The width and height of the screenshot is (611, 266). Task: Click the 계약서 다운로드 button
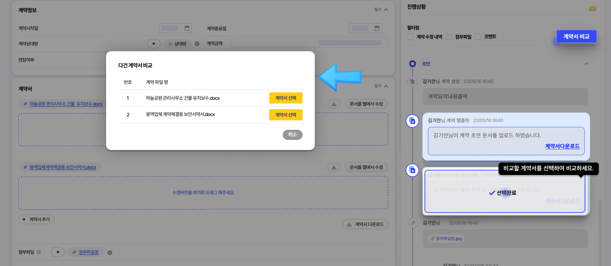coord(365,224)
